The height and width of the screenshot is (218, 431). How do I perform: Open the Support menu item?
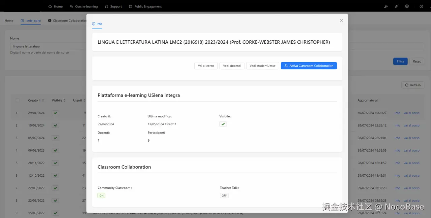coord(113,6)
